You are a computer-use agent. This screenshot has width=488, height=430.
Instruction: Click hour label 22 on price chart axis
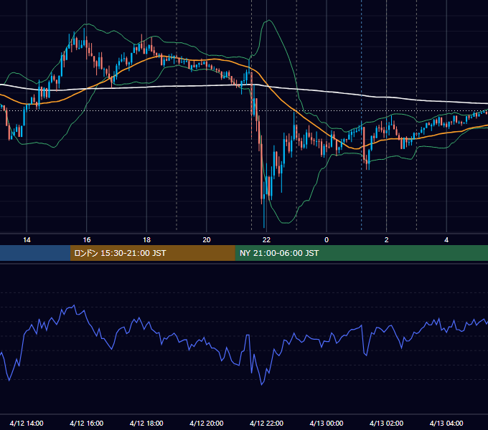[266, 240]
